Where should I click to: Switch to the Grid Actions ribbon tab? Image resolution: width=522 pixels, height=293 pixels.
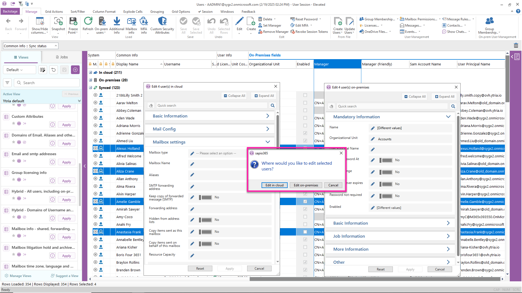click(54, 12)
